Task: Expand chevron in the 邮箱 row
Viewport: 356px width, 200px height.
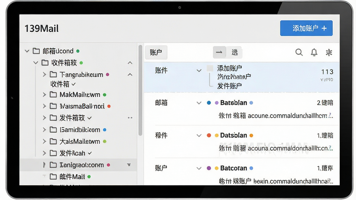Action: point(199,103)
